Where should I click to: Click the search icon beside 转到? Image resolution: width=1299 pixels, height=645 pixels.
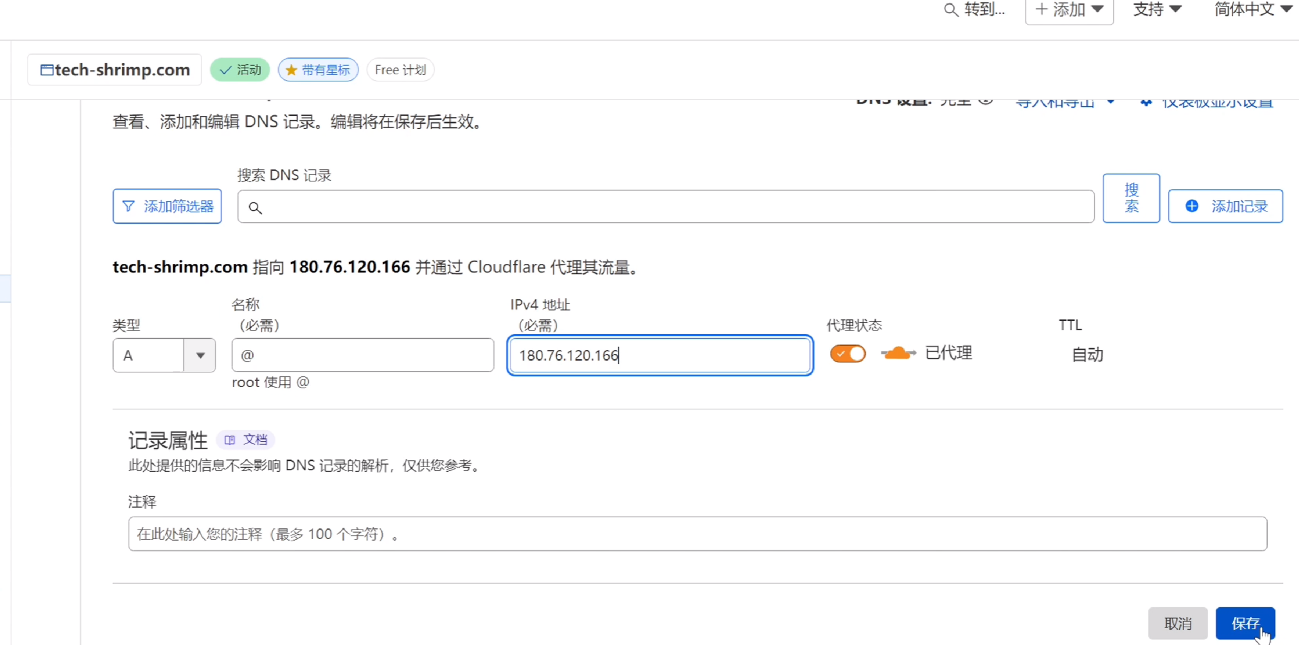[x=950, y=9]
